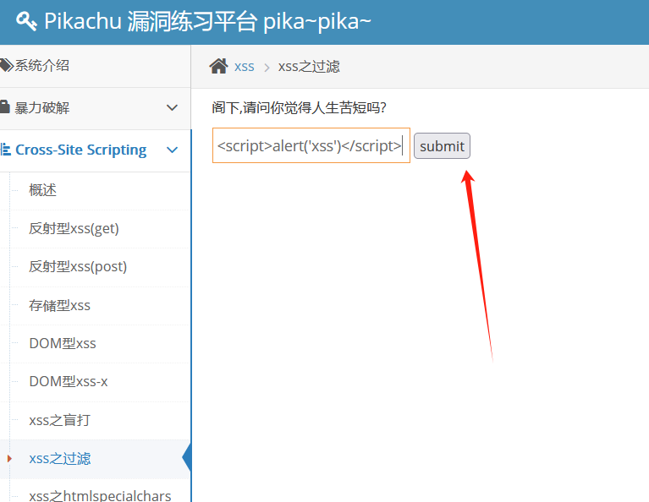Click the key icon in the header

(x=26, y=21)
